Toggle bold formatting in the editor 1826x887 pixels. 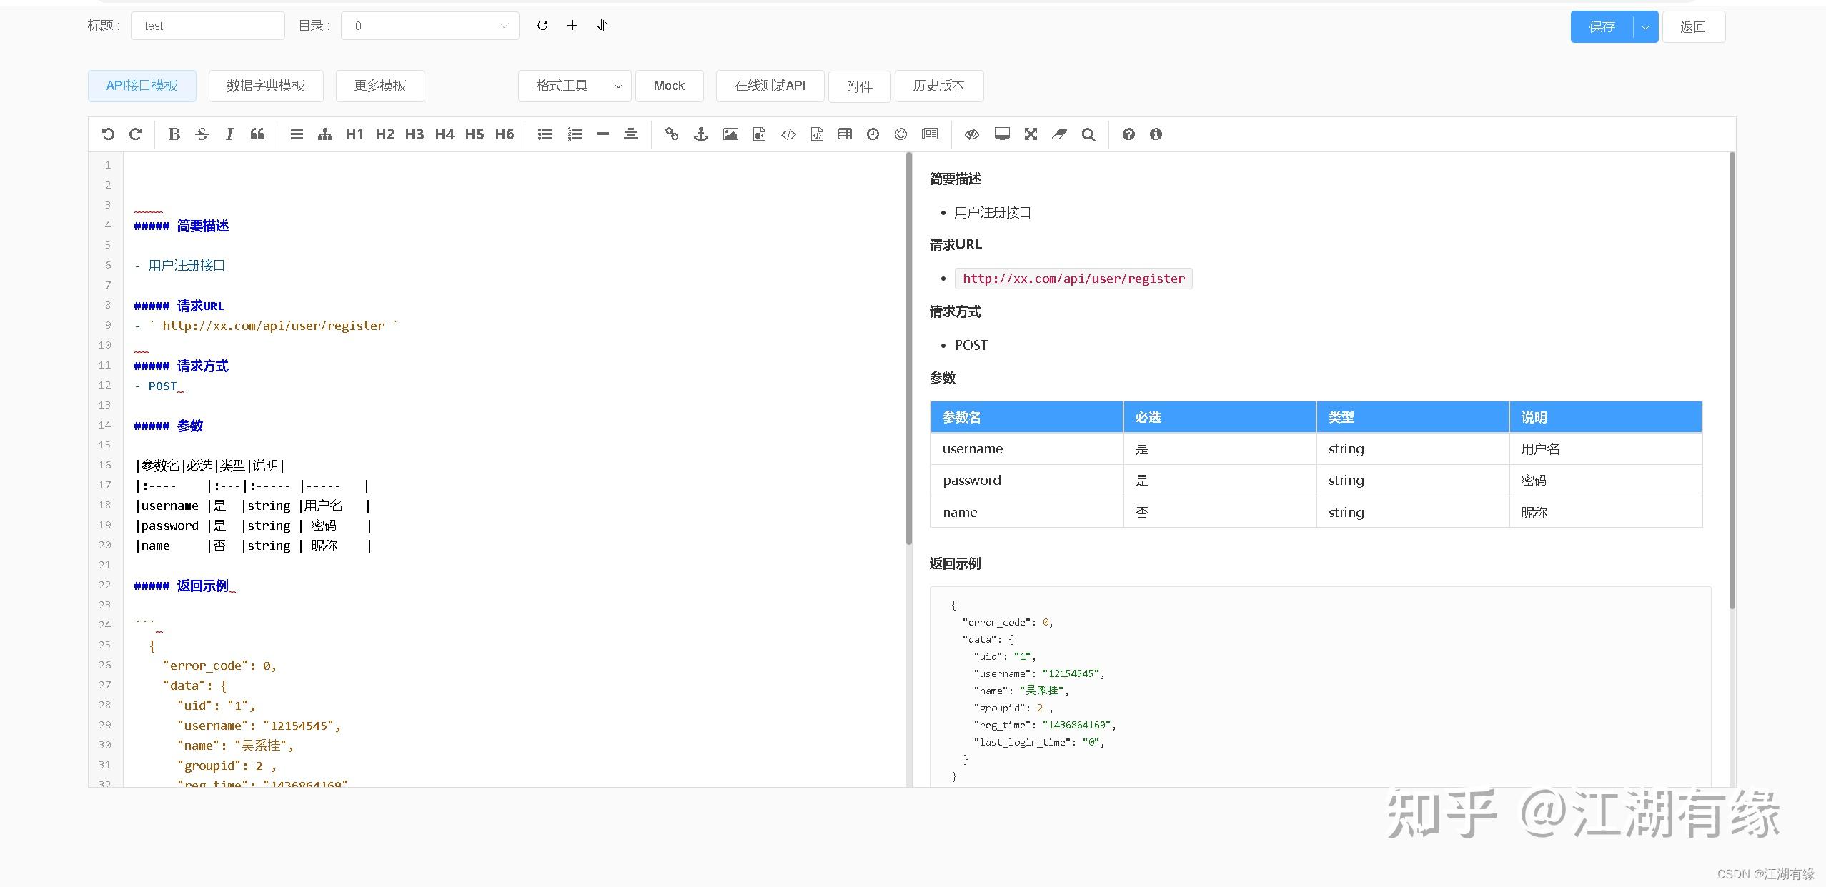174,134
